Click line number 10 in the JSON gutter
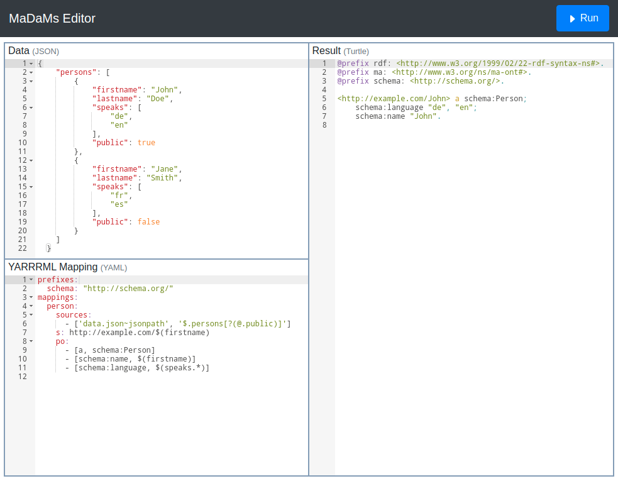618x481 pixels. coord(22,142)
